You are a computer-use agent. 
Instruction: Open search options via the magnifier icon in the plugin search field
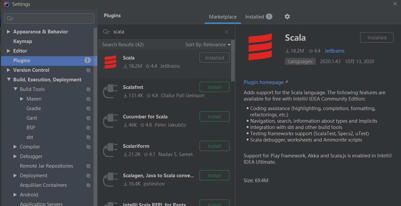click(106, 32)
